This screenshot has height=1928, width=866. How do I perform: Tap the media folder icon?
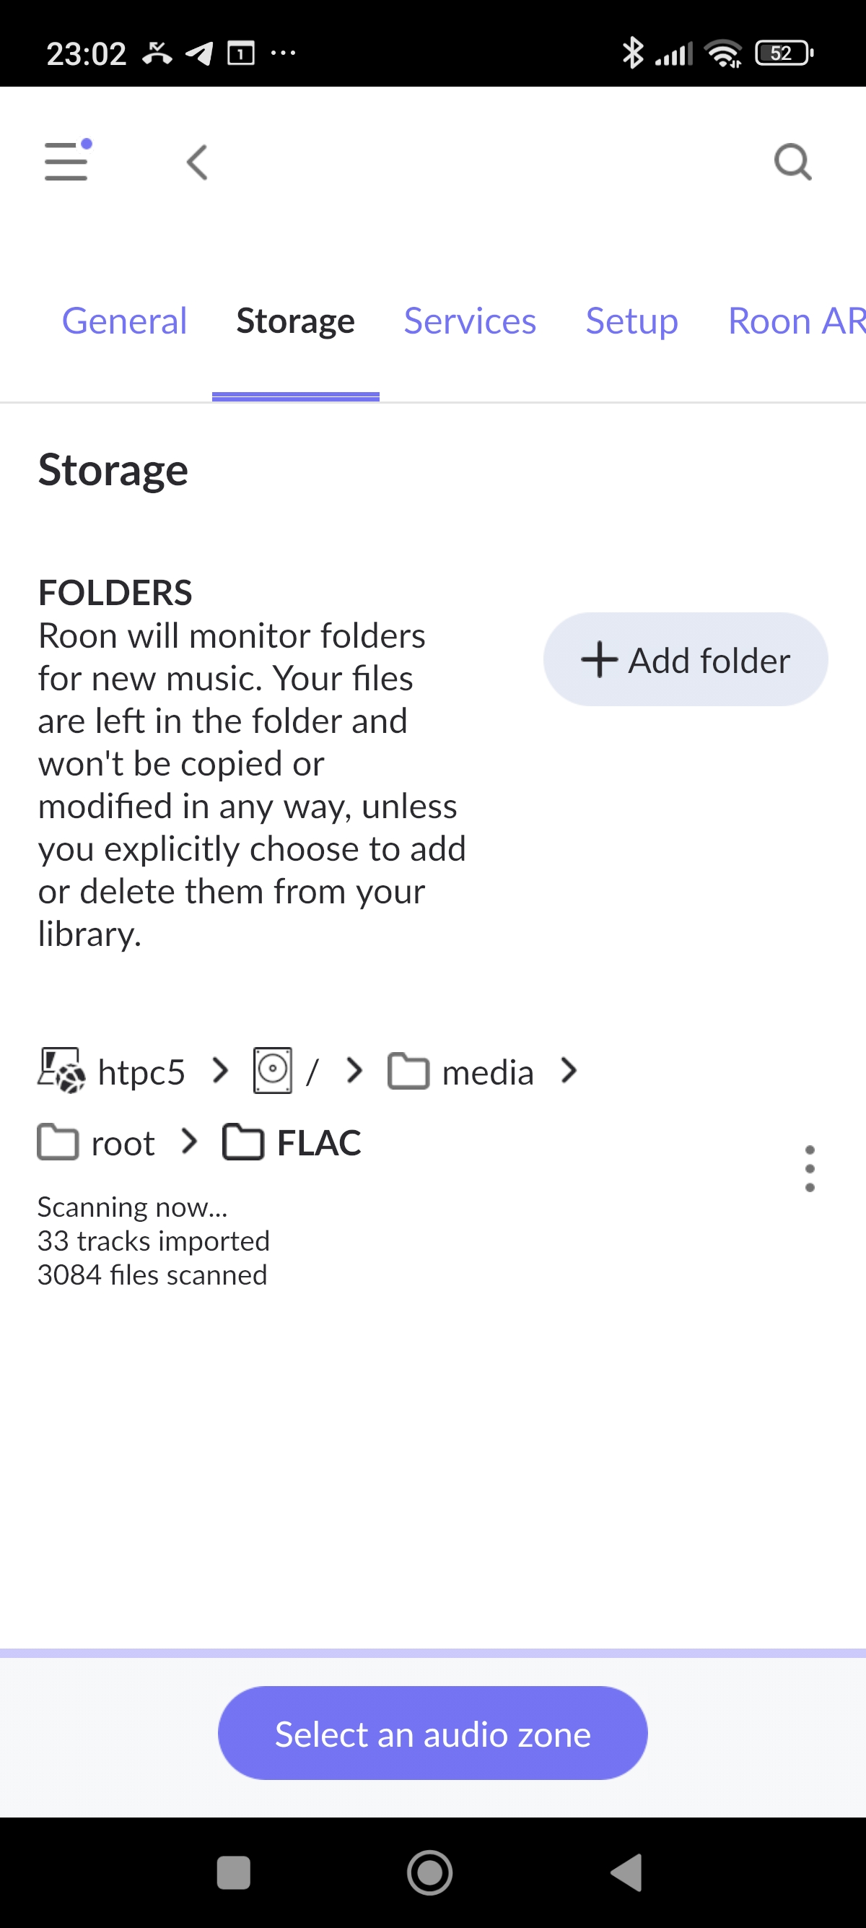[x=408, y=1071]
